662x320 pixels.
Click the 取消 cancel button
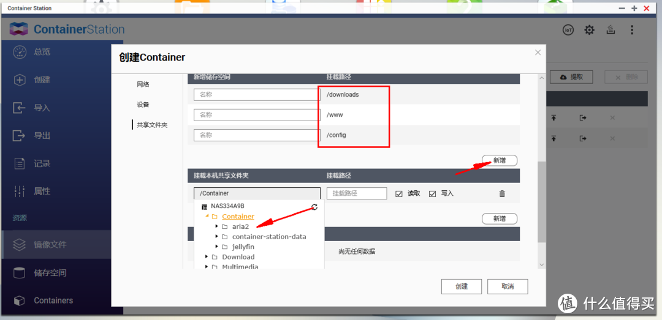[x=508, y=286]
